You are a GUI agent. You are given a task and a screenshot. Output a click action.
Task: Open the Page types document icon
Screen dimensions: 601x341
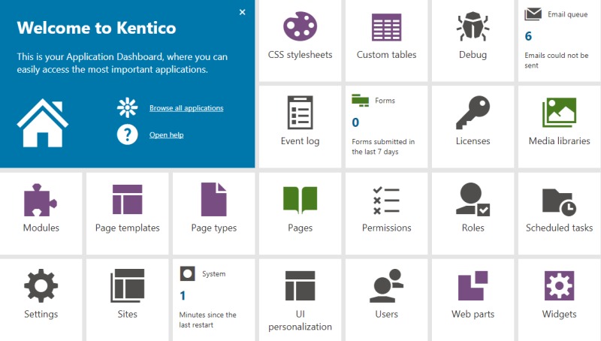[x=214, y=200]
